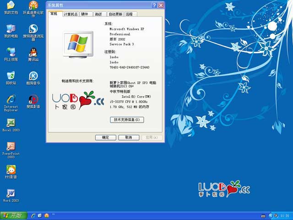This screenshot has height=220, width=293.
Task: Click the keyboard language bar tray icon
Action: [x=263, y=216]
